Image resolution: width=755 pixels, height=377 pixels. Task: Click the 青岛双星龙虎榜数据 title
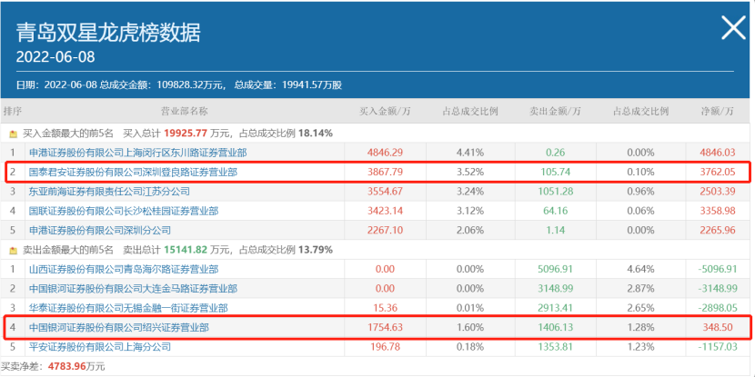click(x=108, y=33)
